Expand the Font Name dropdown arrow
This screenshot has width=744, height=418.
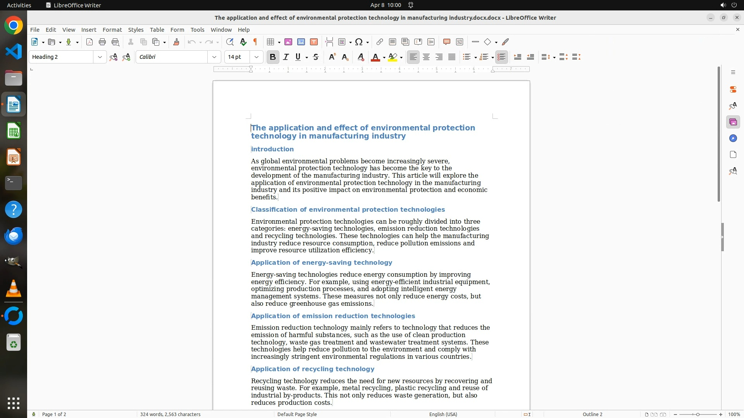(214, 57)
